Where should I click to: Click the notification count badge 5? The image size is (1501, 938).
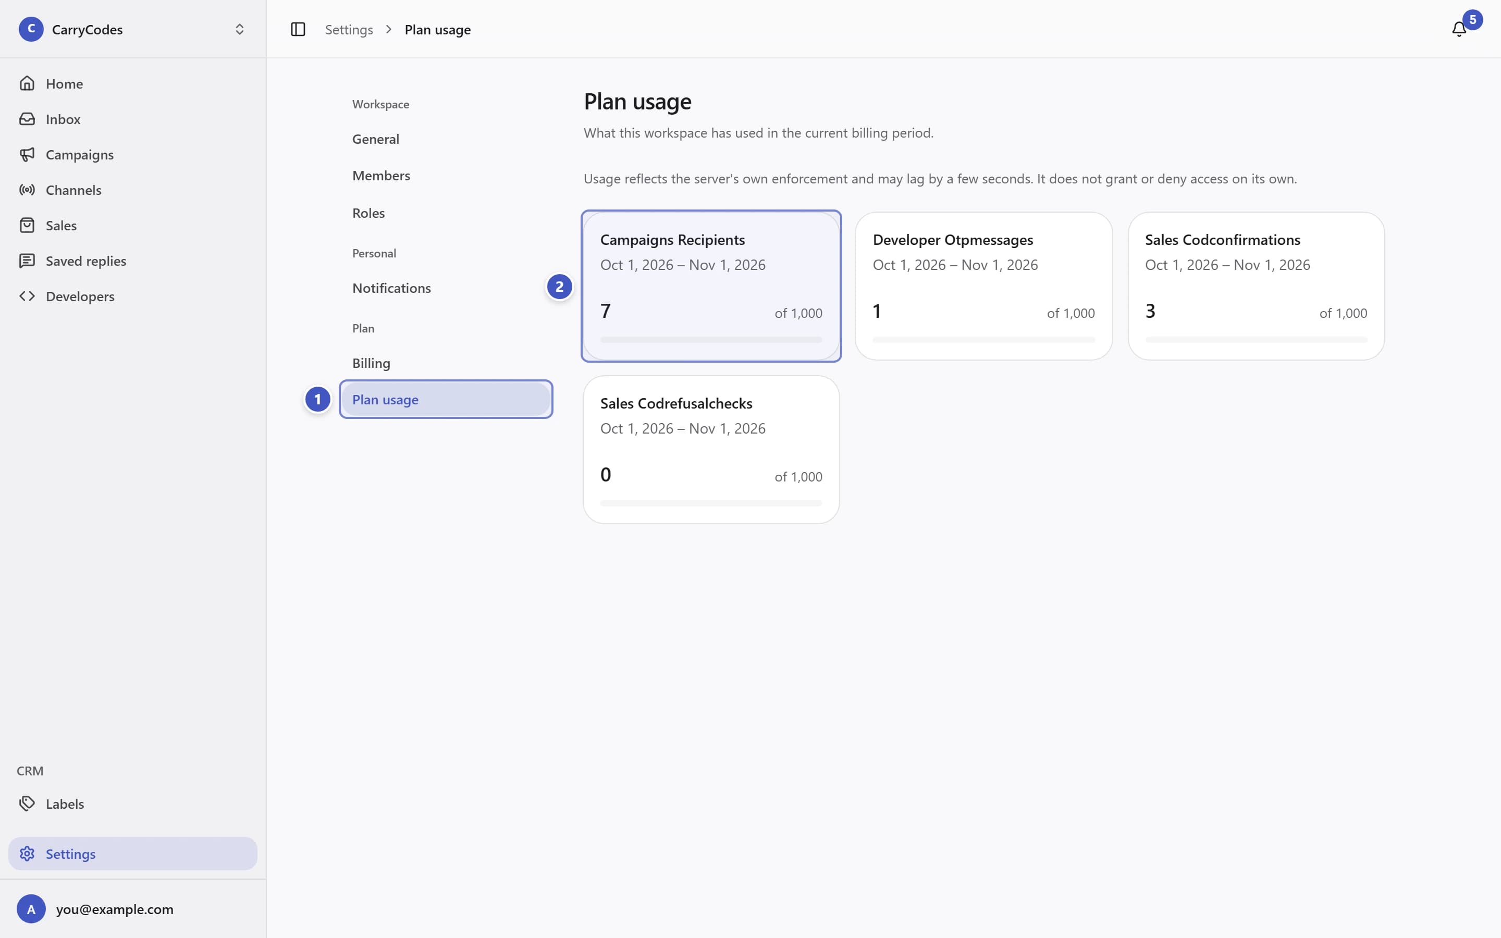click(1472, 19)
